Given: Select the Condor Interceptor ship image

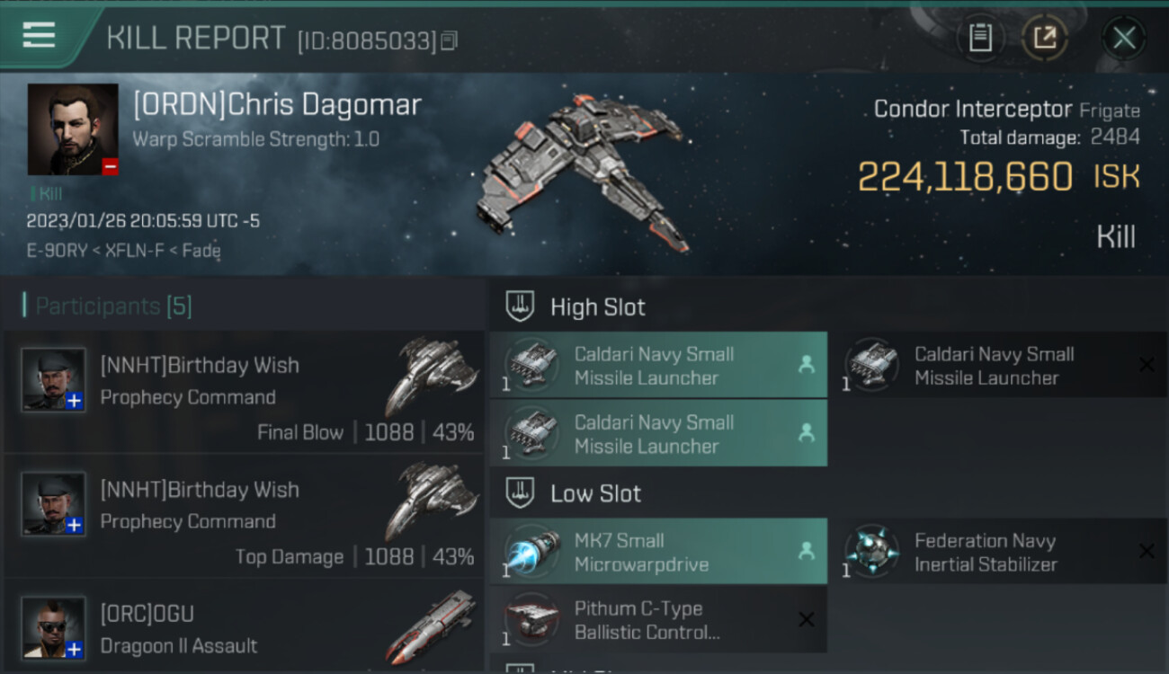Looking at the screenshot, I should click(583, 171).
